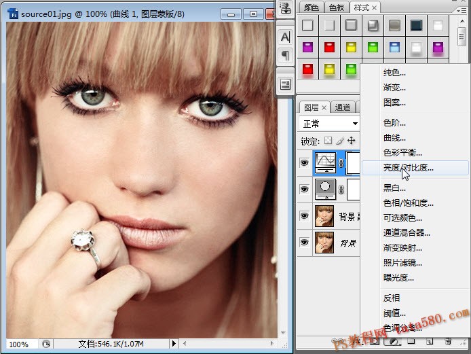The height and width of the screenshot is (354, 471).
Task: Open the Paragraph panel icon
Action: pyautogui.click(x=285, y=55)
